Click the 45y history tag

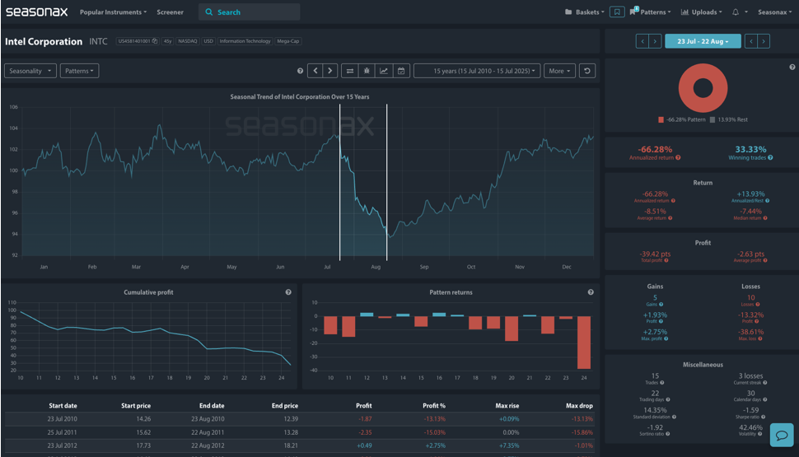[x=168, y=41]
